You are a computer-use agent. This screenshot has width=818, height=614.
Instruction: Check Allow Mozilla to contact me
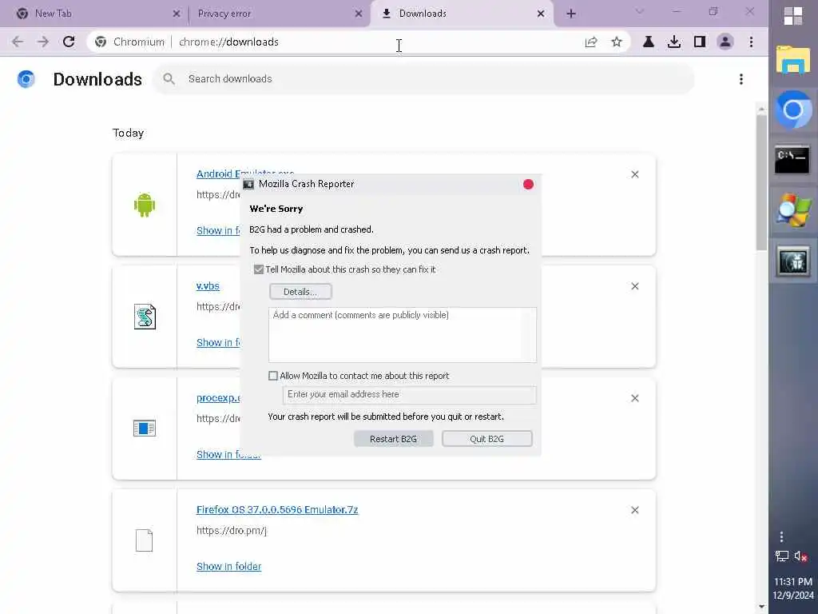273,376
